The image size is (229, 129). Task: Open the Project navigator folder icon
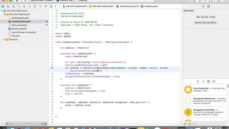[x=3, y=6]
